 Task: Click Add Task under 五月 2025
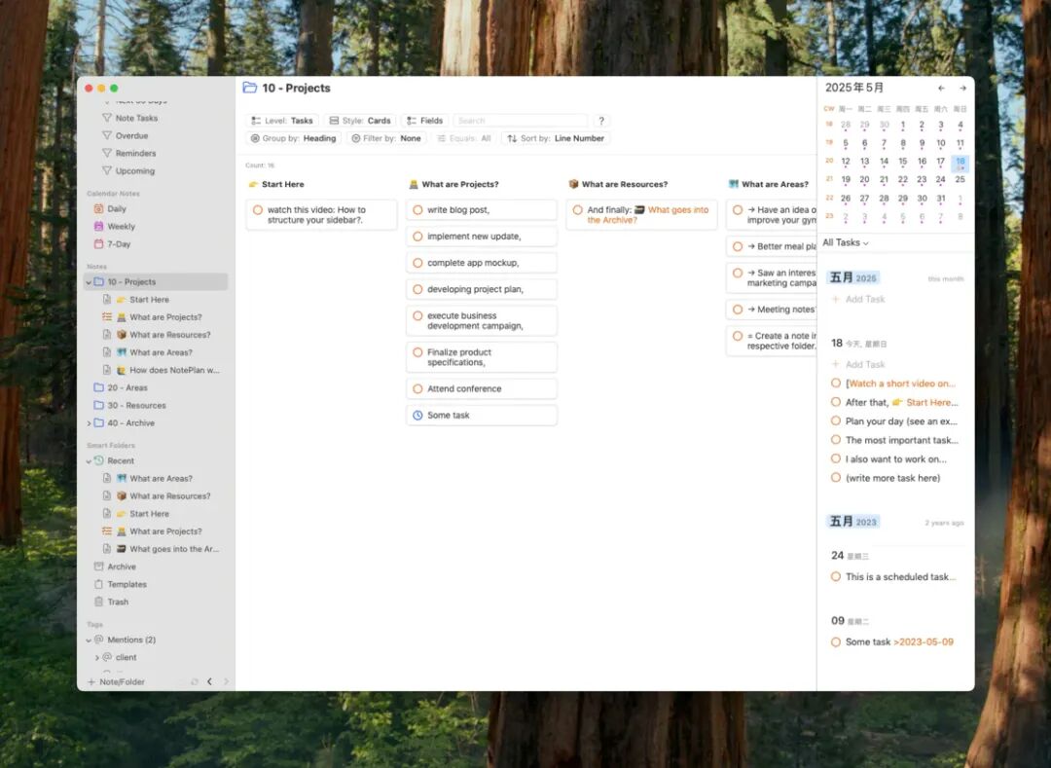[x=858, y=299]
